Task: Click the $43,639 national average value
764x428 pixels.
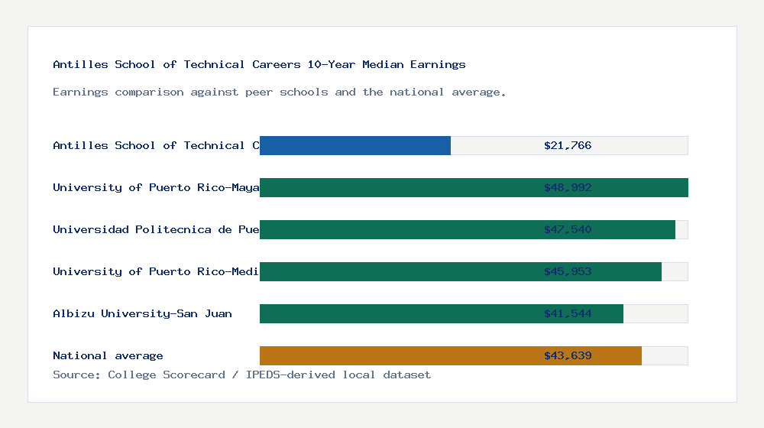Action: [568, 355]
